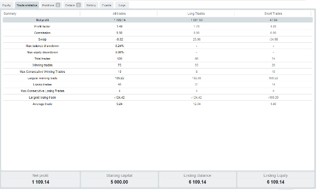Select the Net profit row label
The width and height of the screenshot is (317, 190).
coord(42,20)
